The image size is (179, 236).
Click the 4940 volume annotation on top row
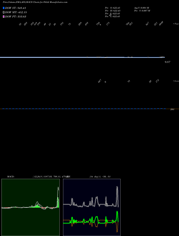(x=161, y=23)
